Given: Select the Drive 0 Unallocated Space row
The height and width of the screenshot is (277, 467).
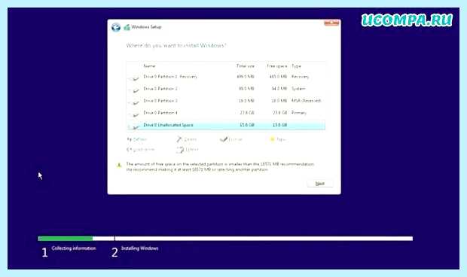Looking at the screenshot, I should click(x=226, y=125).
